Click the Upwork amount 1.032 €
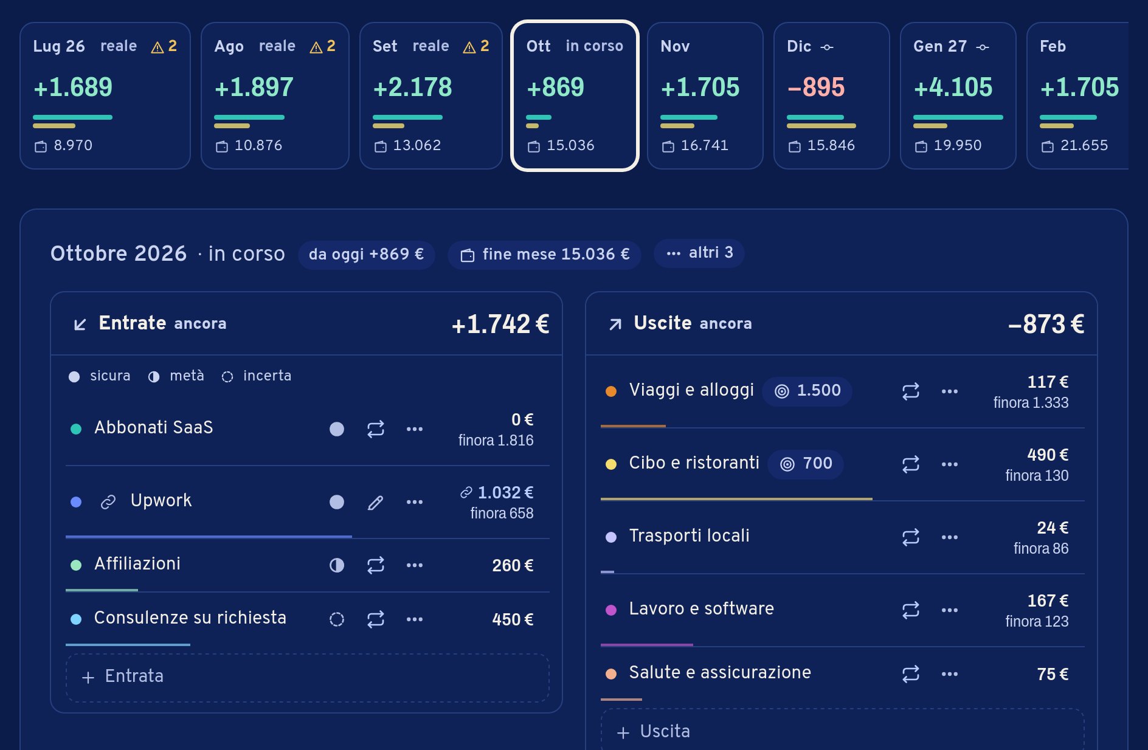This screenshot has height=750, width=1148. pyautogui.click(x=505, y=492)
